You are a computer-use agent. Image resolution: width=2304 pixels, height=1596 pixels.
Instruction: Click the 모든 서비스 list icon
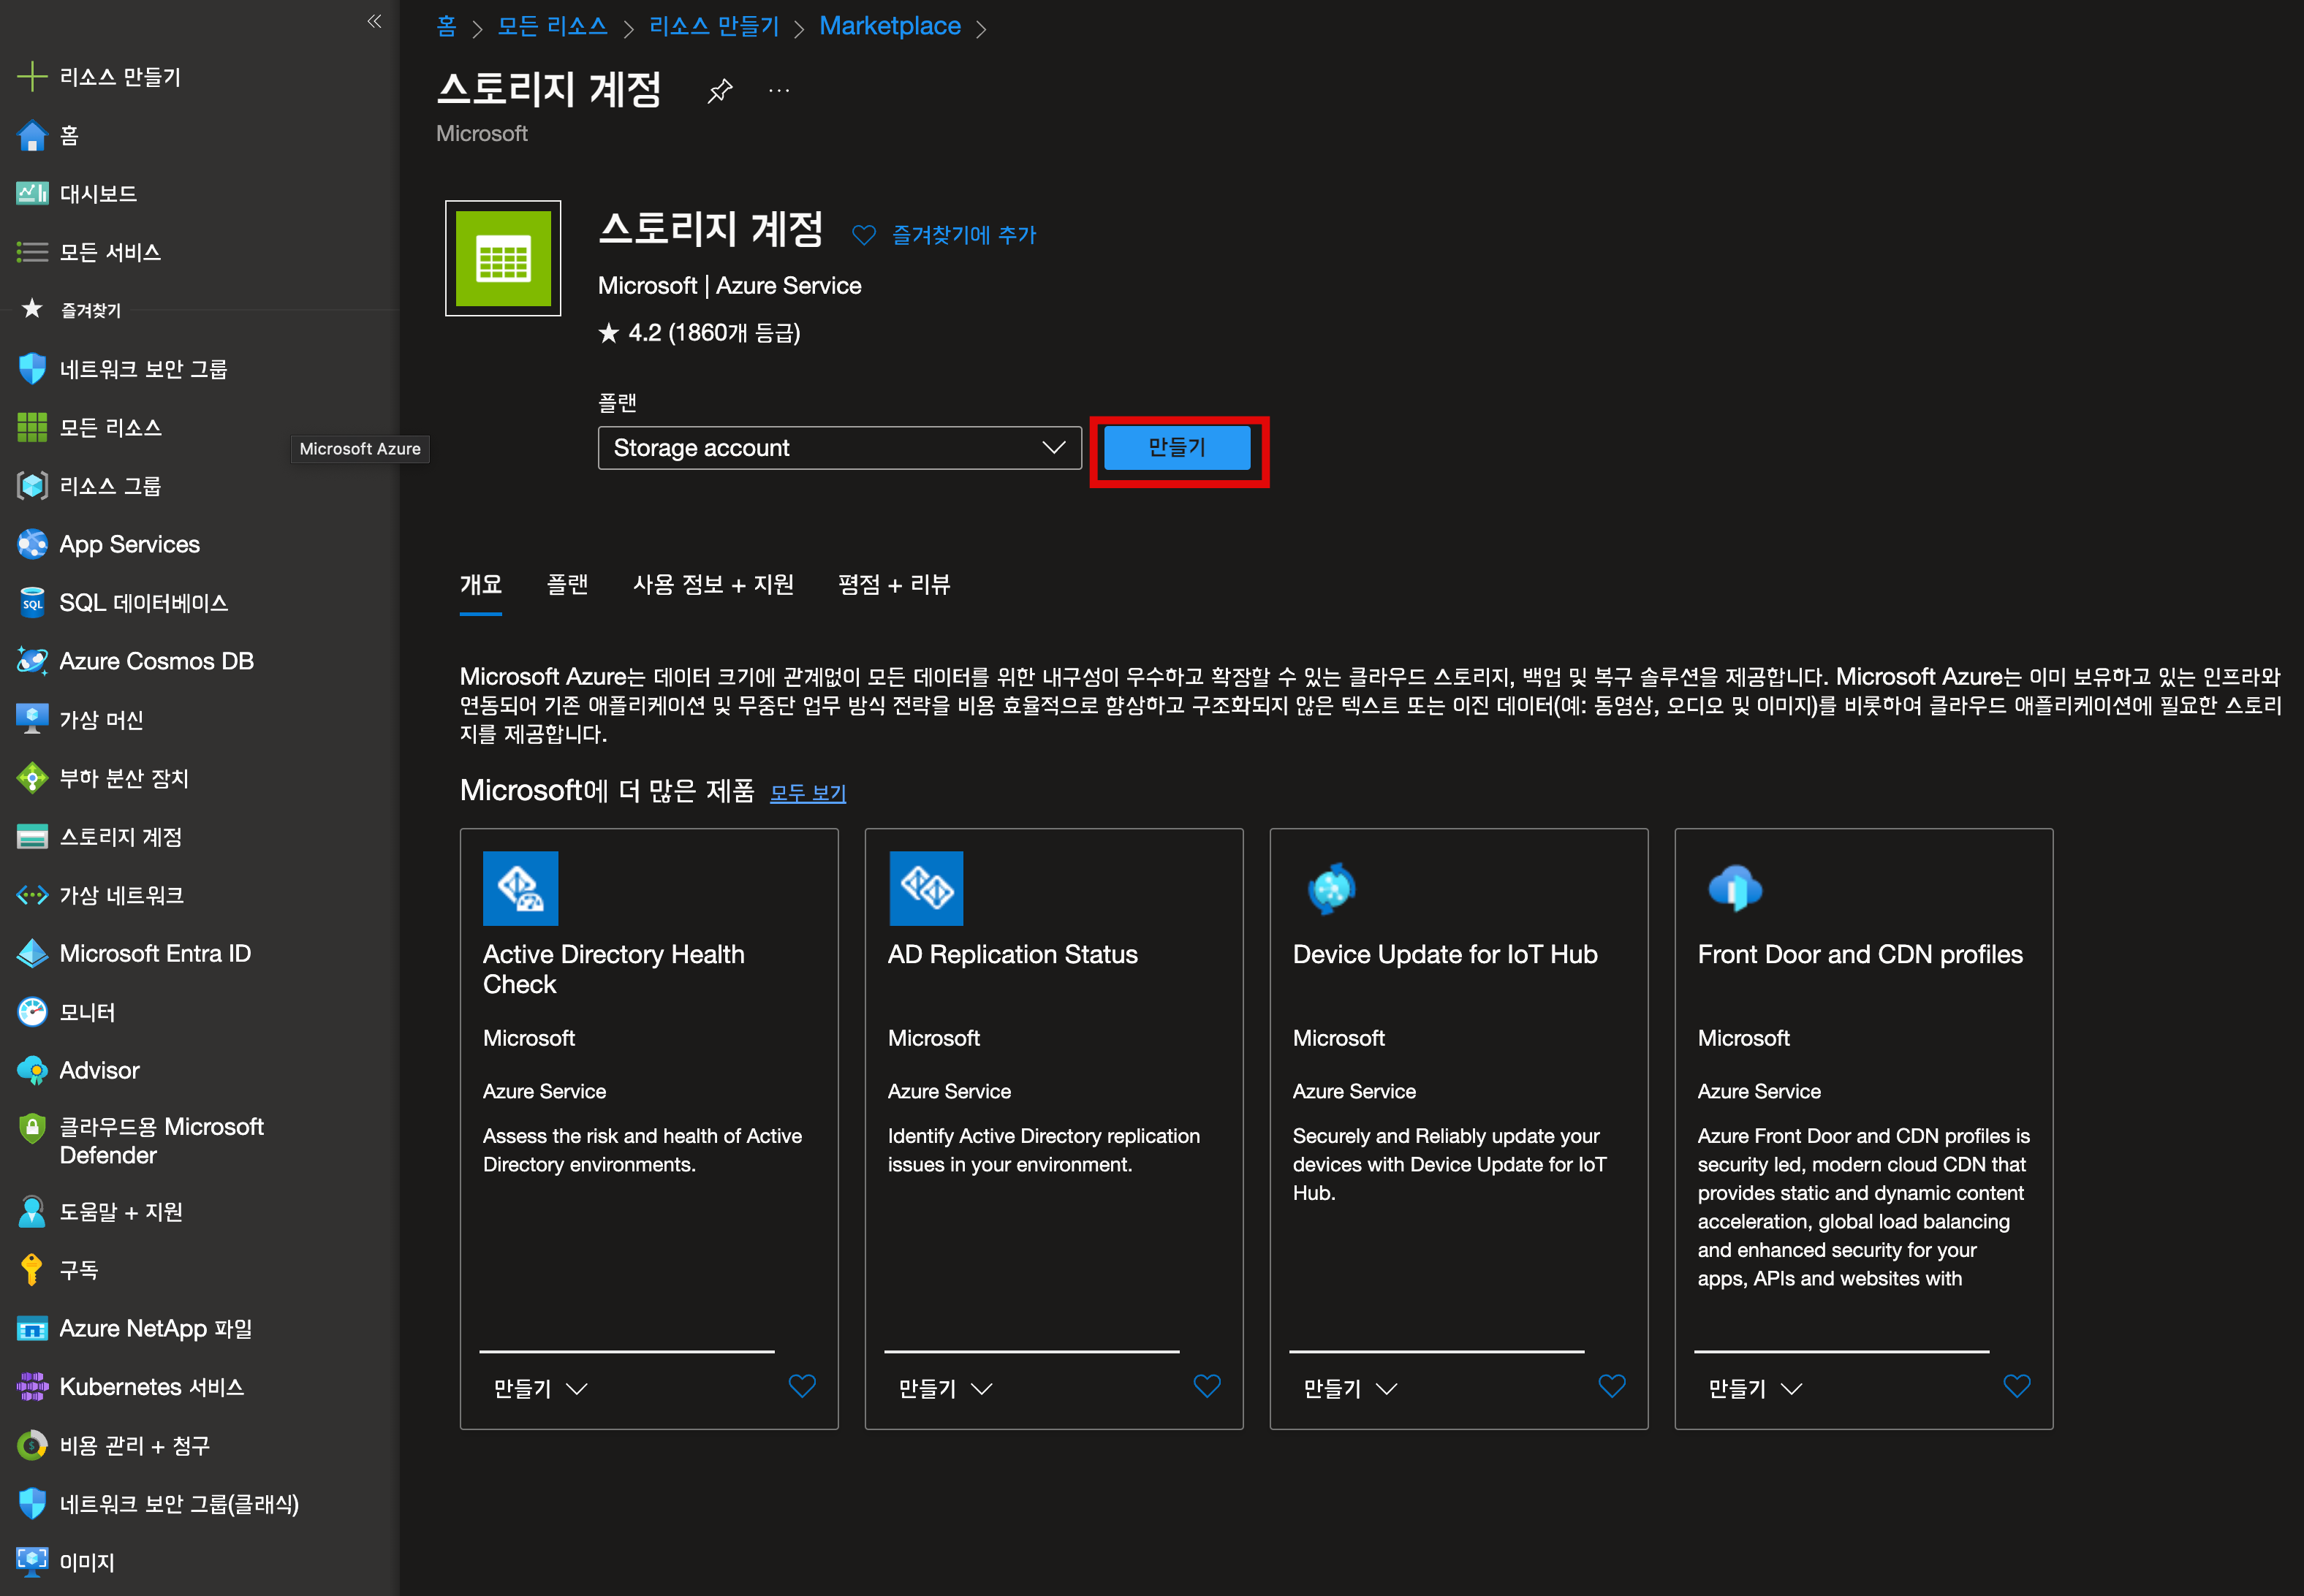[32, 252]
